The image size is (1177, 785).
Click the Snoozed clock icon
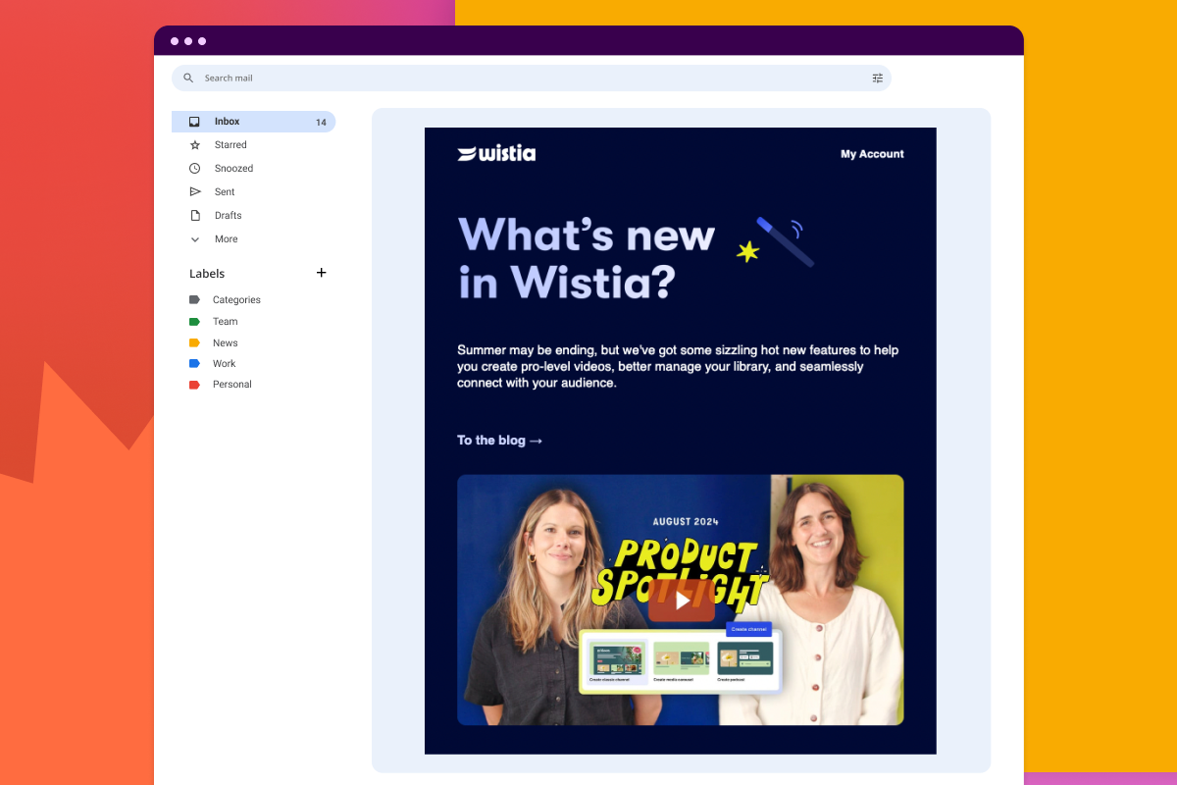[x=194, y=169]
